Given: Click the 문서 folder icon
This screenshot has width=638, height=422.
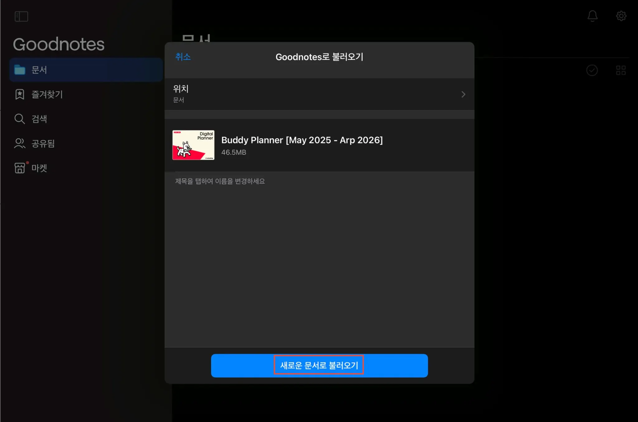Looking at the screenshot, I should point(20,70).
